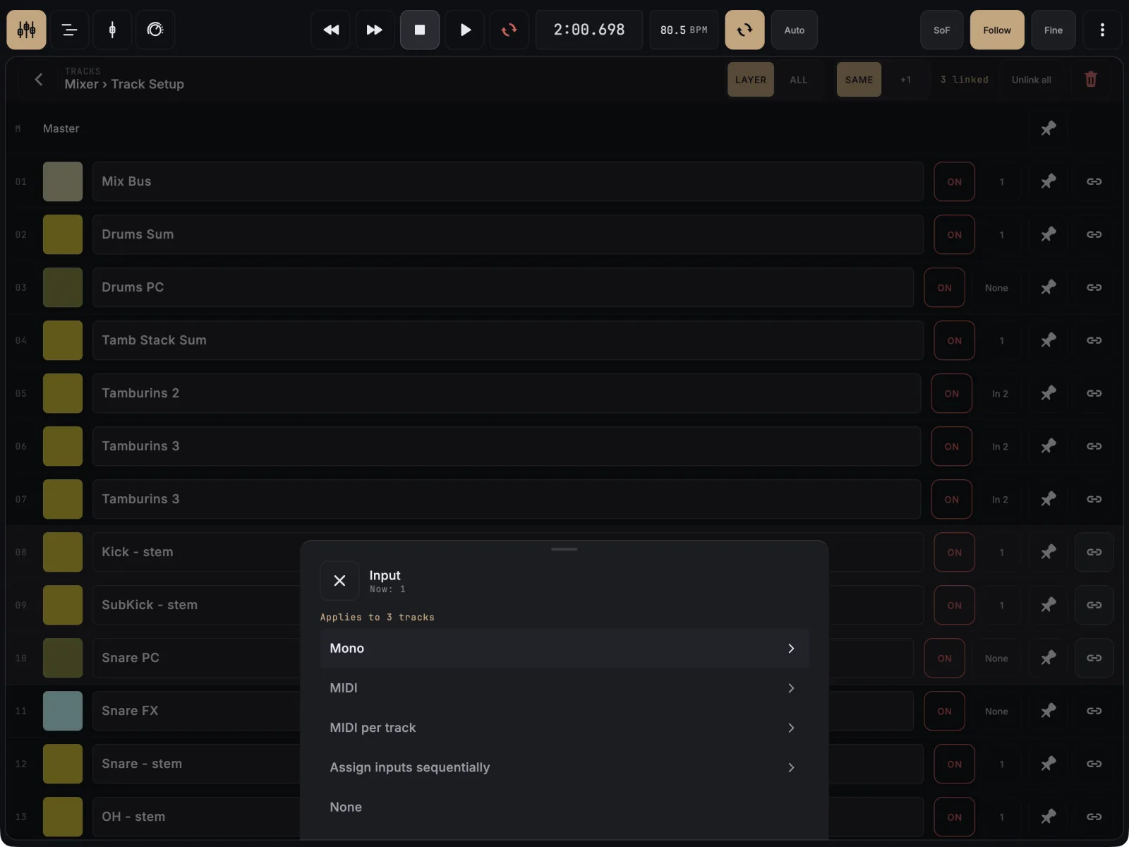Stop playback
Image resolution: width=1129 pixels, height=847 pixels.
420,30
